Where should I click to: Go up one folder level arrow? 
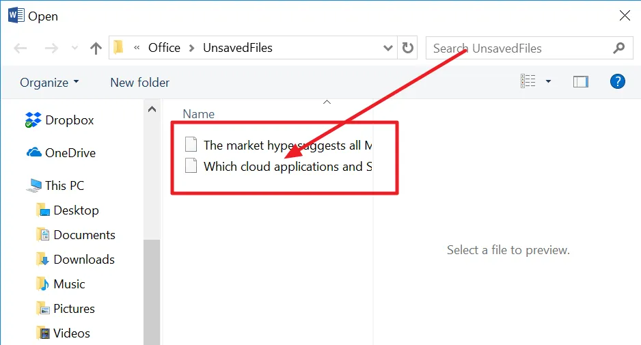point(96,49)
